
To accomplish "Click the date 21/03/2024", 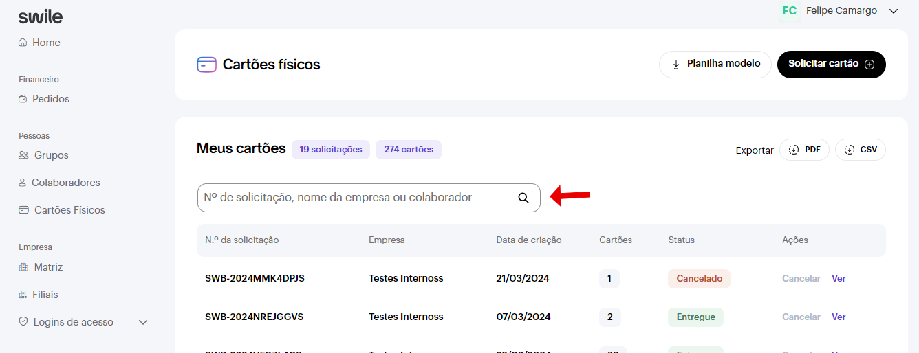I will pyautogui.click(x=523, y=279).
